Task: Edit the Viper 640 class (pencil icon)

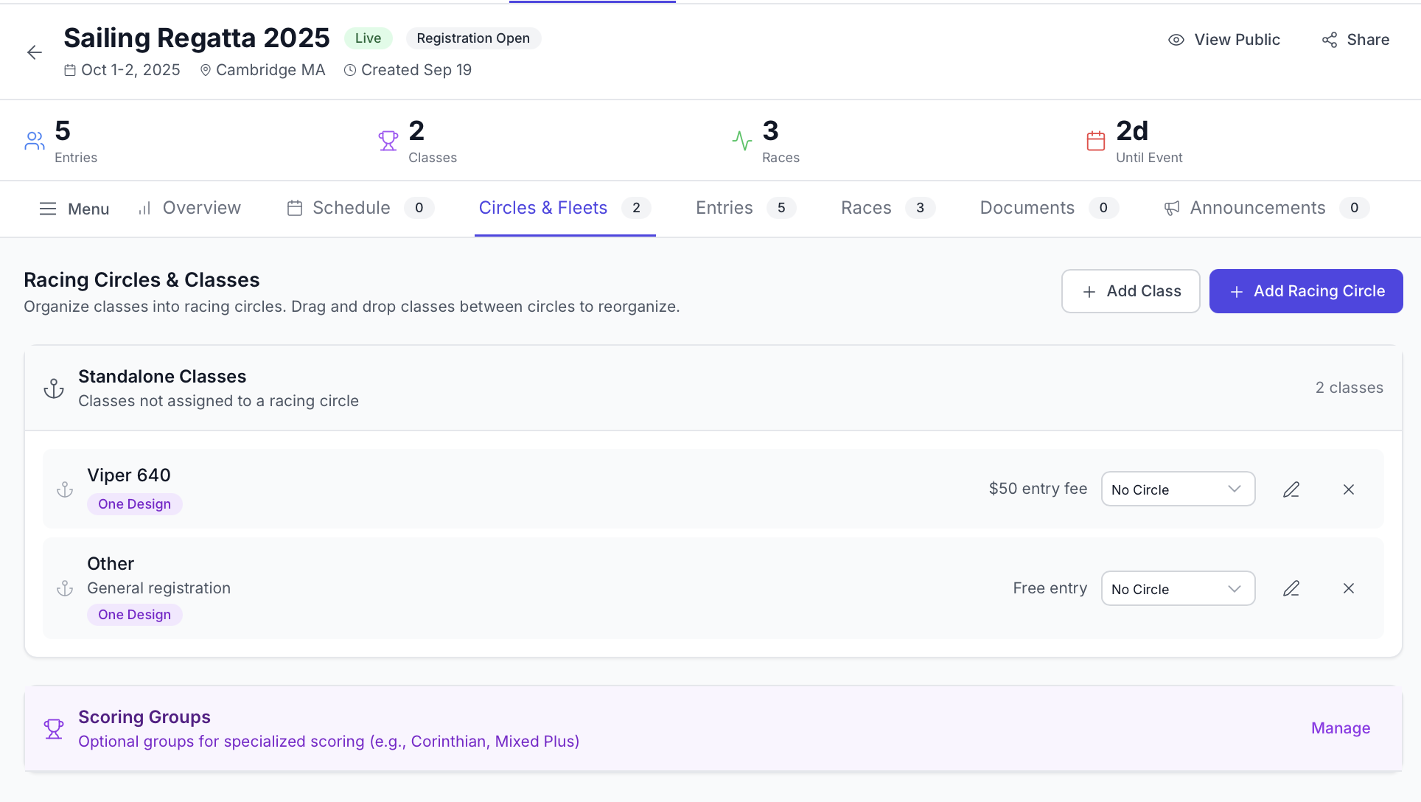Action: pos(1291,489)
